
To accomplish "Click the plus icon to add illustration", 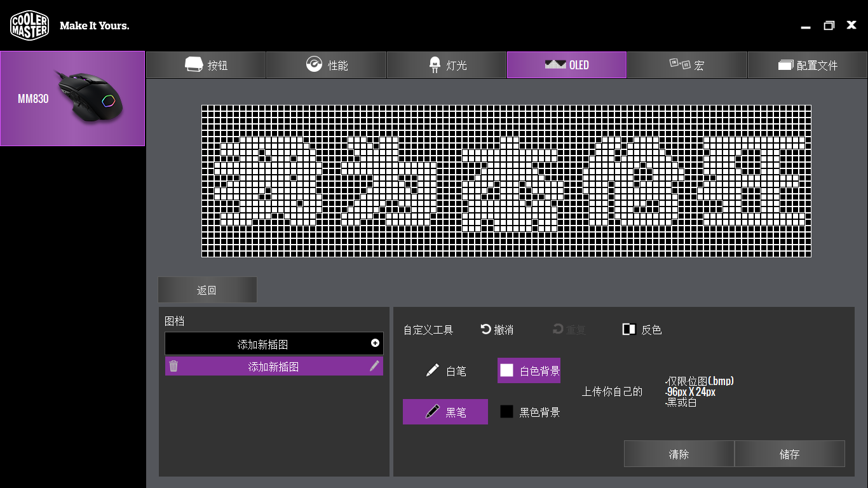I will (x=375, y=343).
